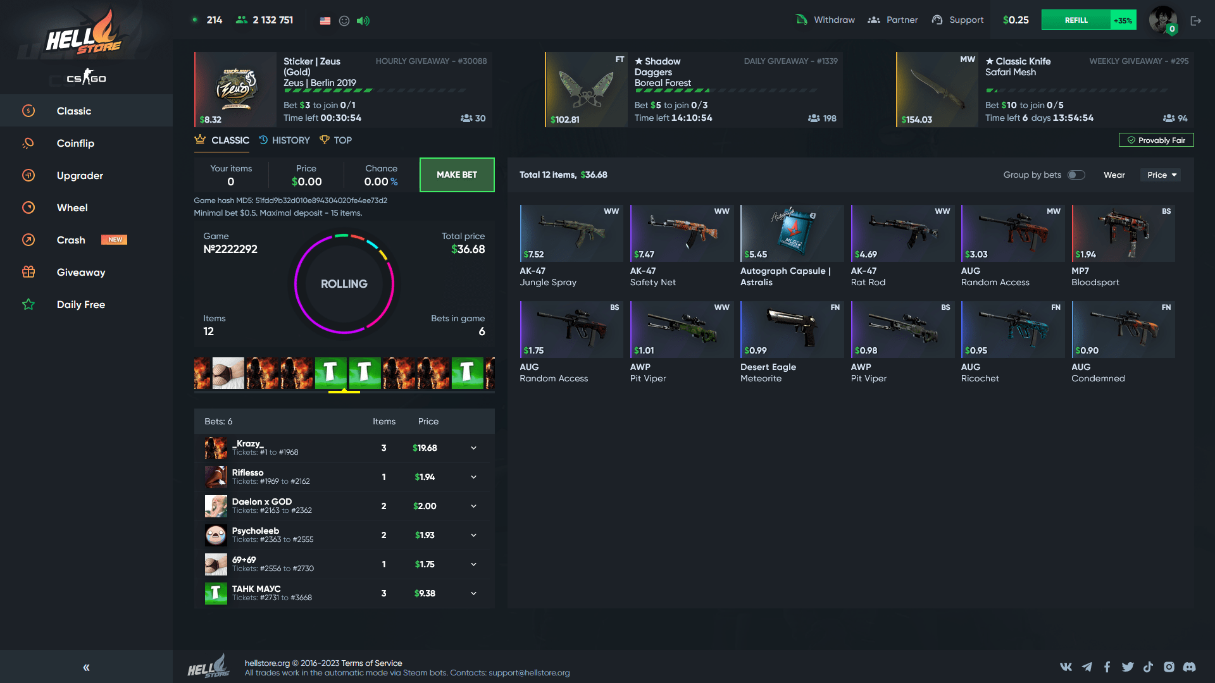The height and width of the screenshot is (683, 1215).
Task: Expand _Krazy_ bet details
Action: point(473,448)
